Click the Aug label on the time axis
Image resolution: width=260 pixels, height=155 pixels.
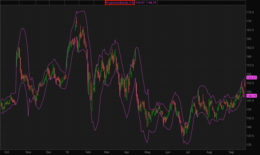coord(209,152)
